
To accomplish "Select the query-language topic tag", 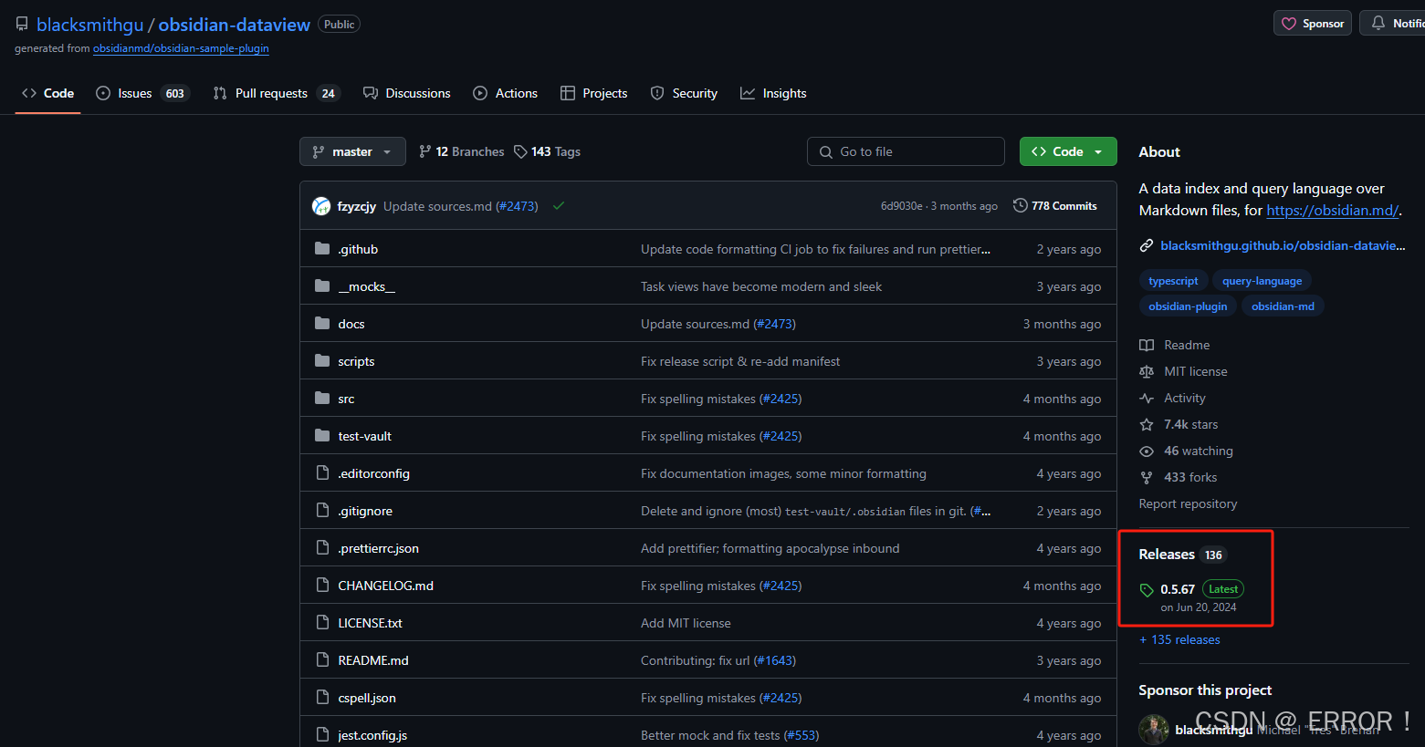I will click(x=1262, y=281).
